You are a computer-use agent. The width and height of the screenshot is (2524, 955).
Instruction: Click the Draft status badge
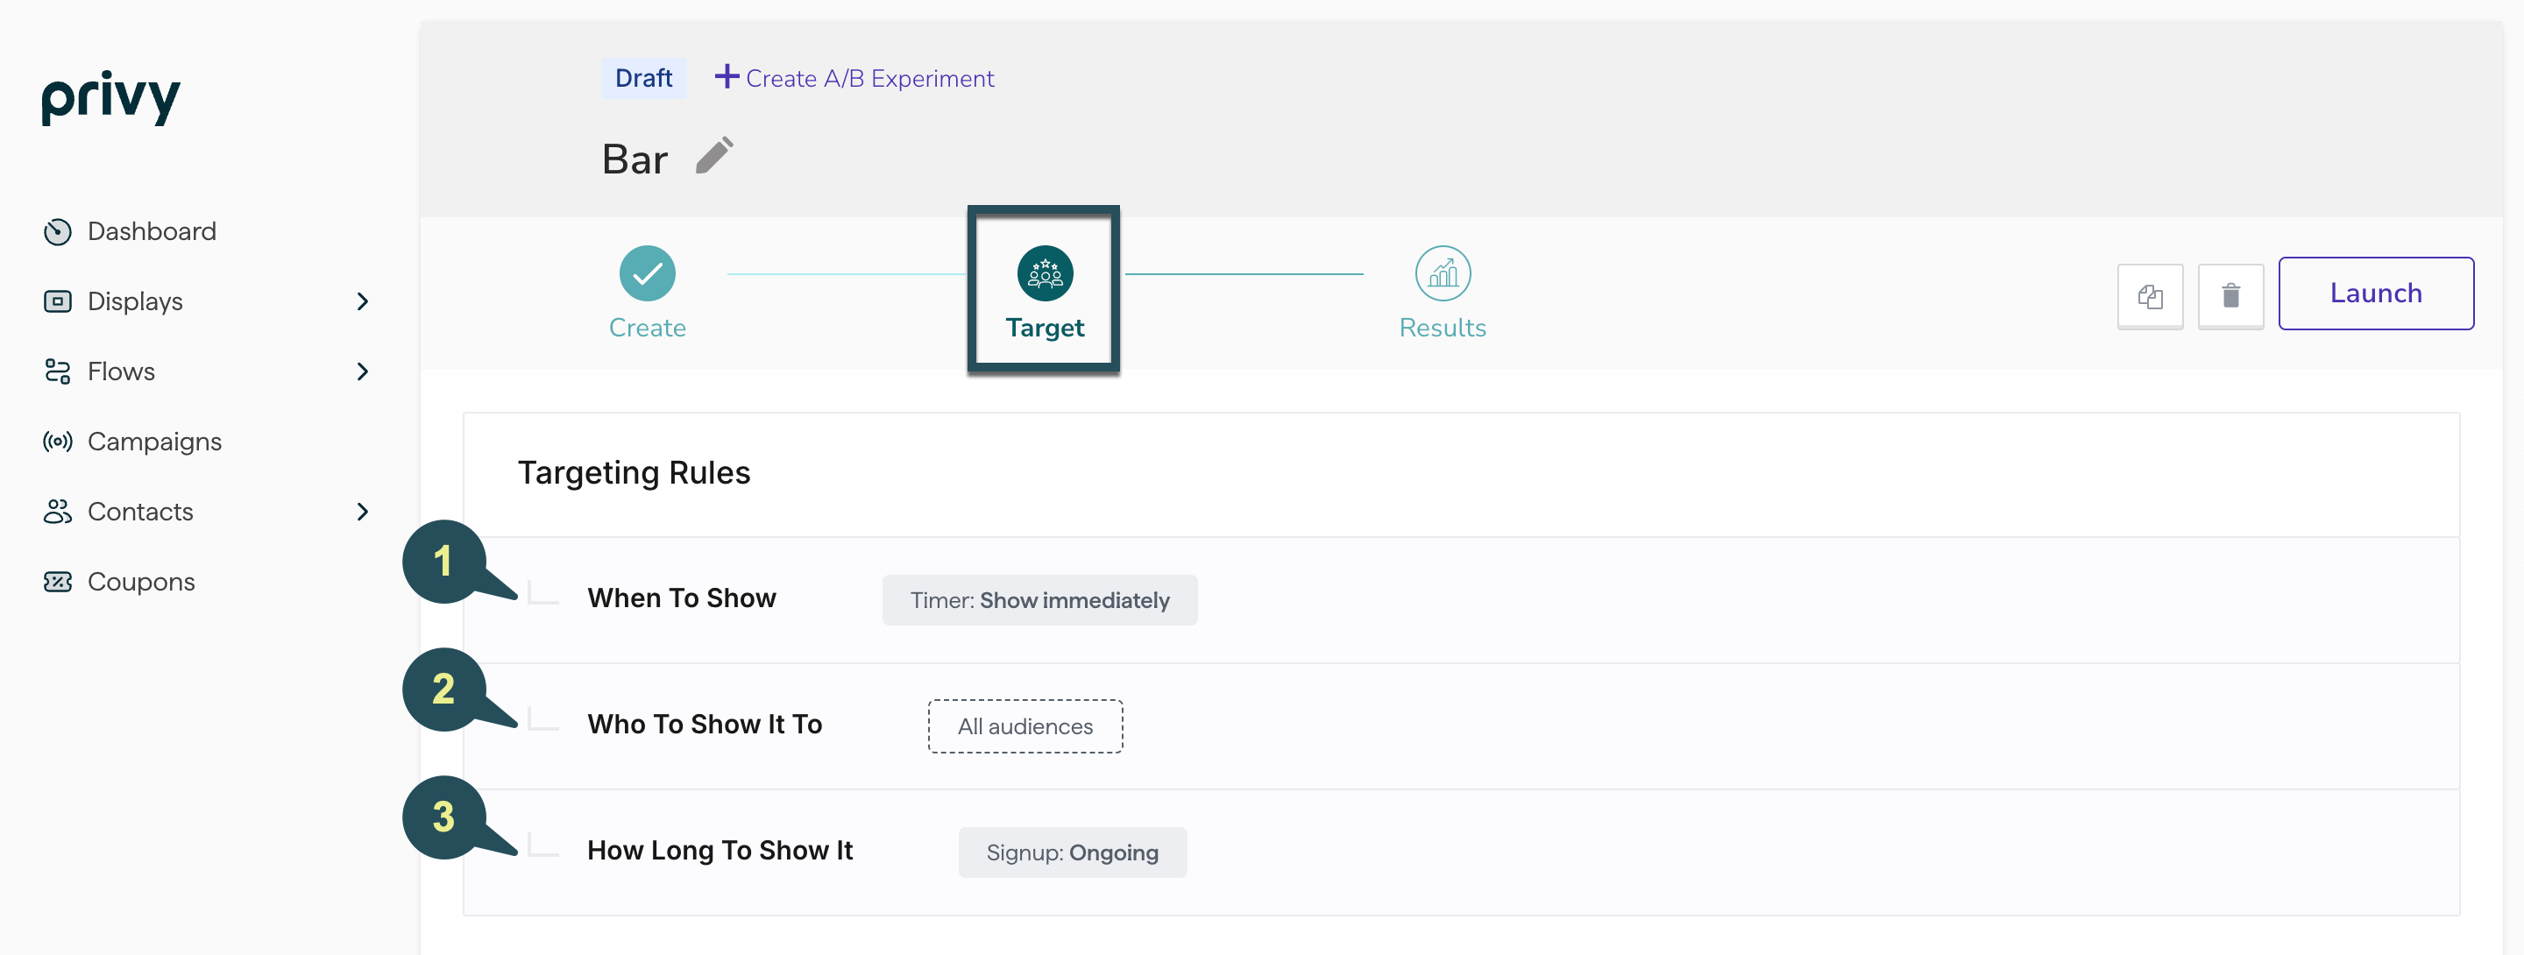pyautogui.click(x=642, y=78)
